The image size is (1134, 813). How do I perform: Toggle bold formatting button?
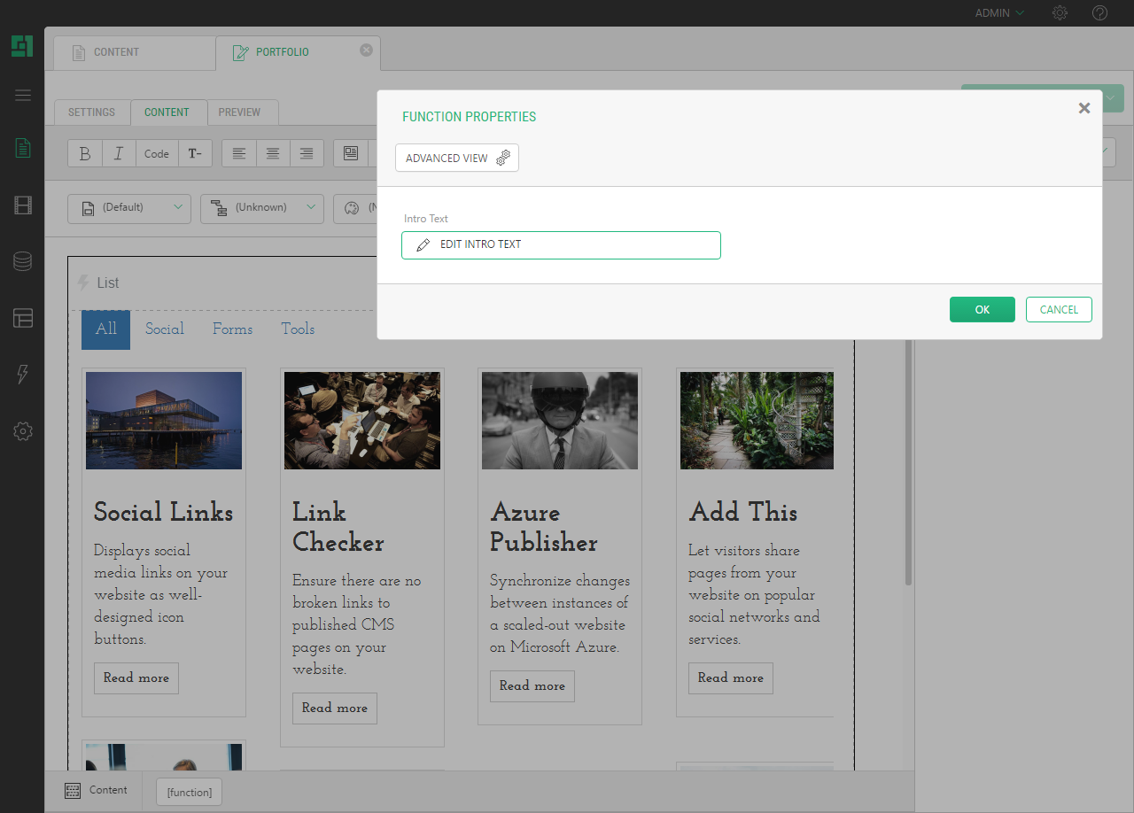click(85, 153)
